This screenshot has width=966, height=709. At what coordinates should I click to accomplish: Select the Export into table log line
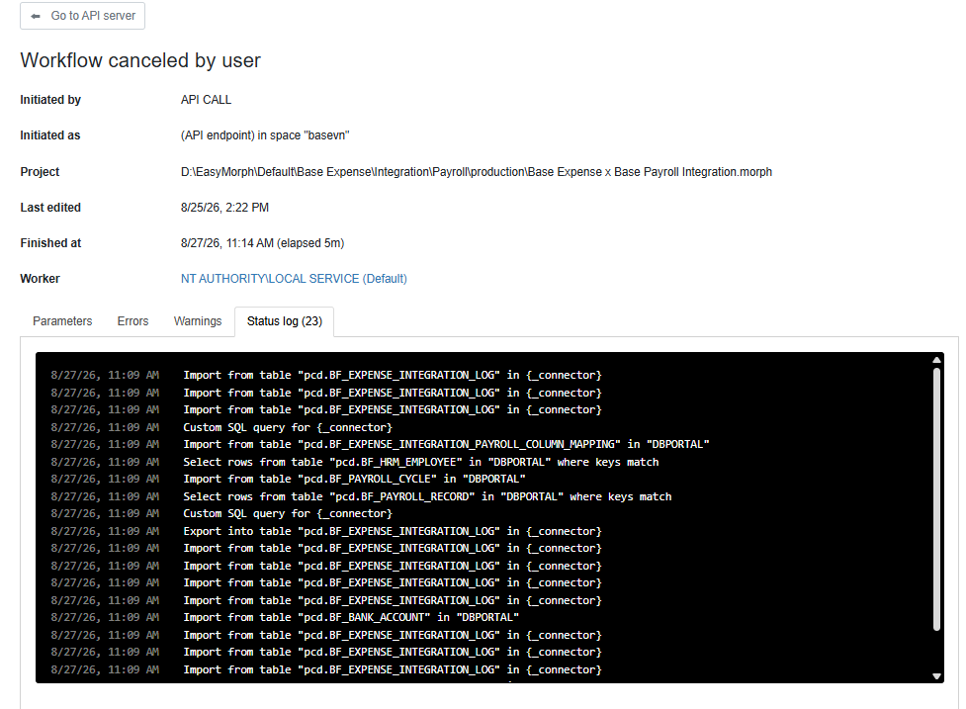(x=392, y=531)
